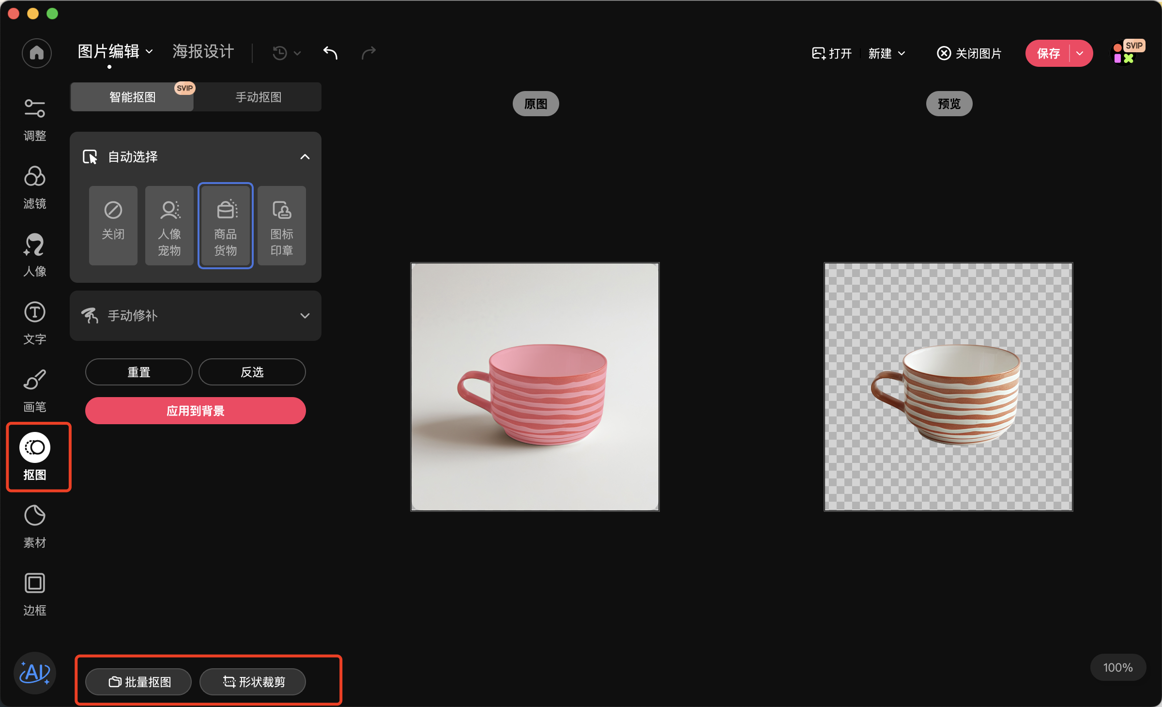Click the undo arrow icon
This screenshot has width=1162, height=707.
tap(330, 53)
